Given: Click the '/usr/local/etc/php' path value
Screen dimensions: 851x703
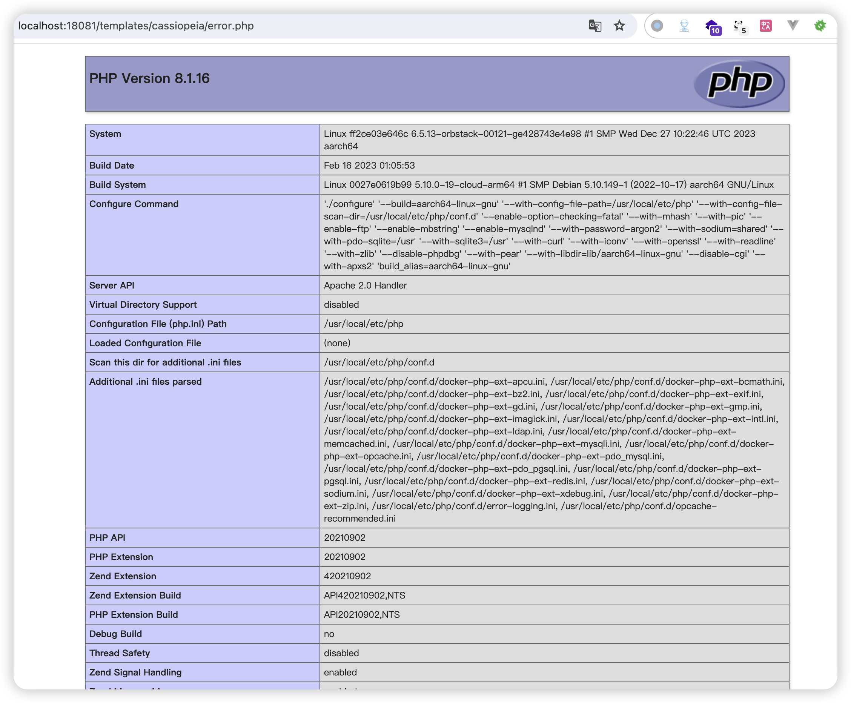Looking at the screenshot, I should pyautogui.click(x=363, y=324).
